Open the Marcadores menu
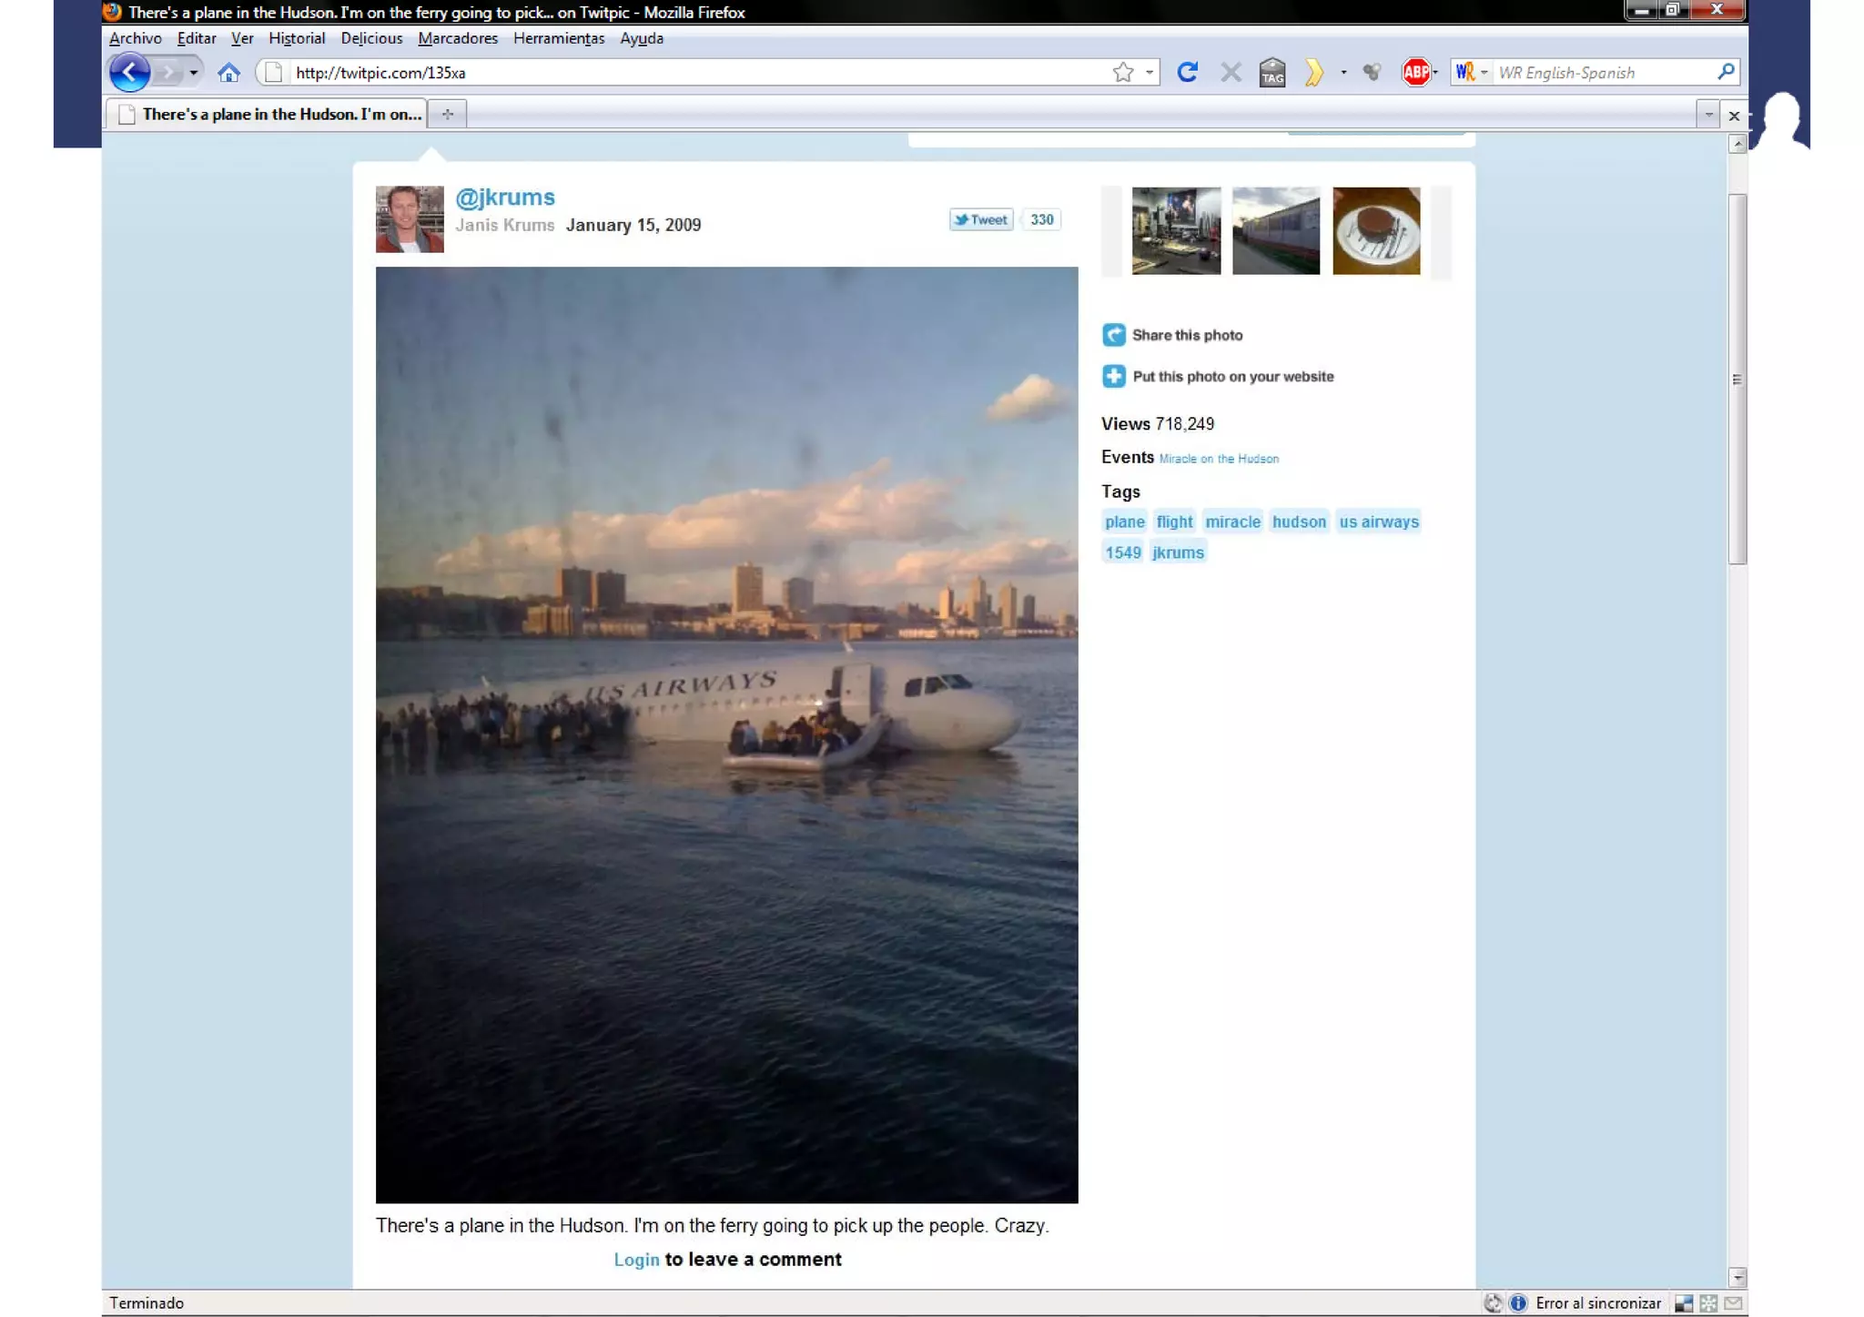 [457, 38]
